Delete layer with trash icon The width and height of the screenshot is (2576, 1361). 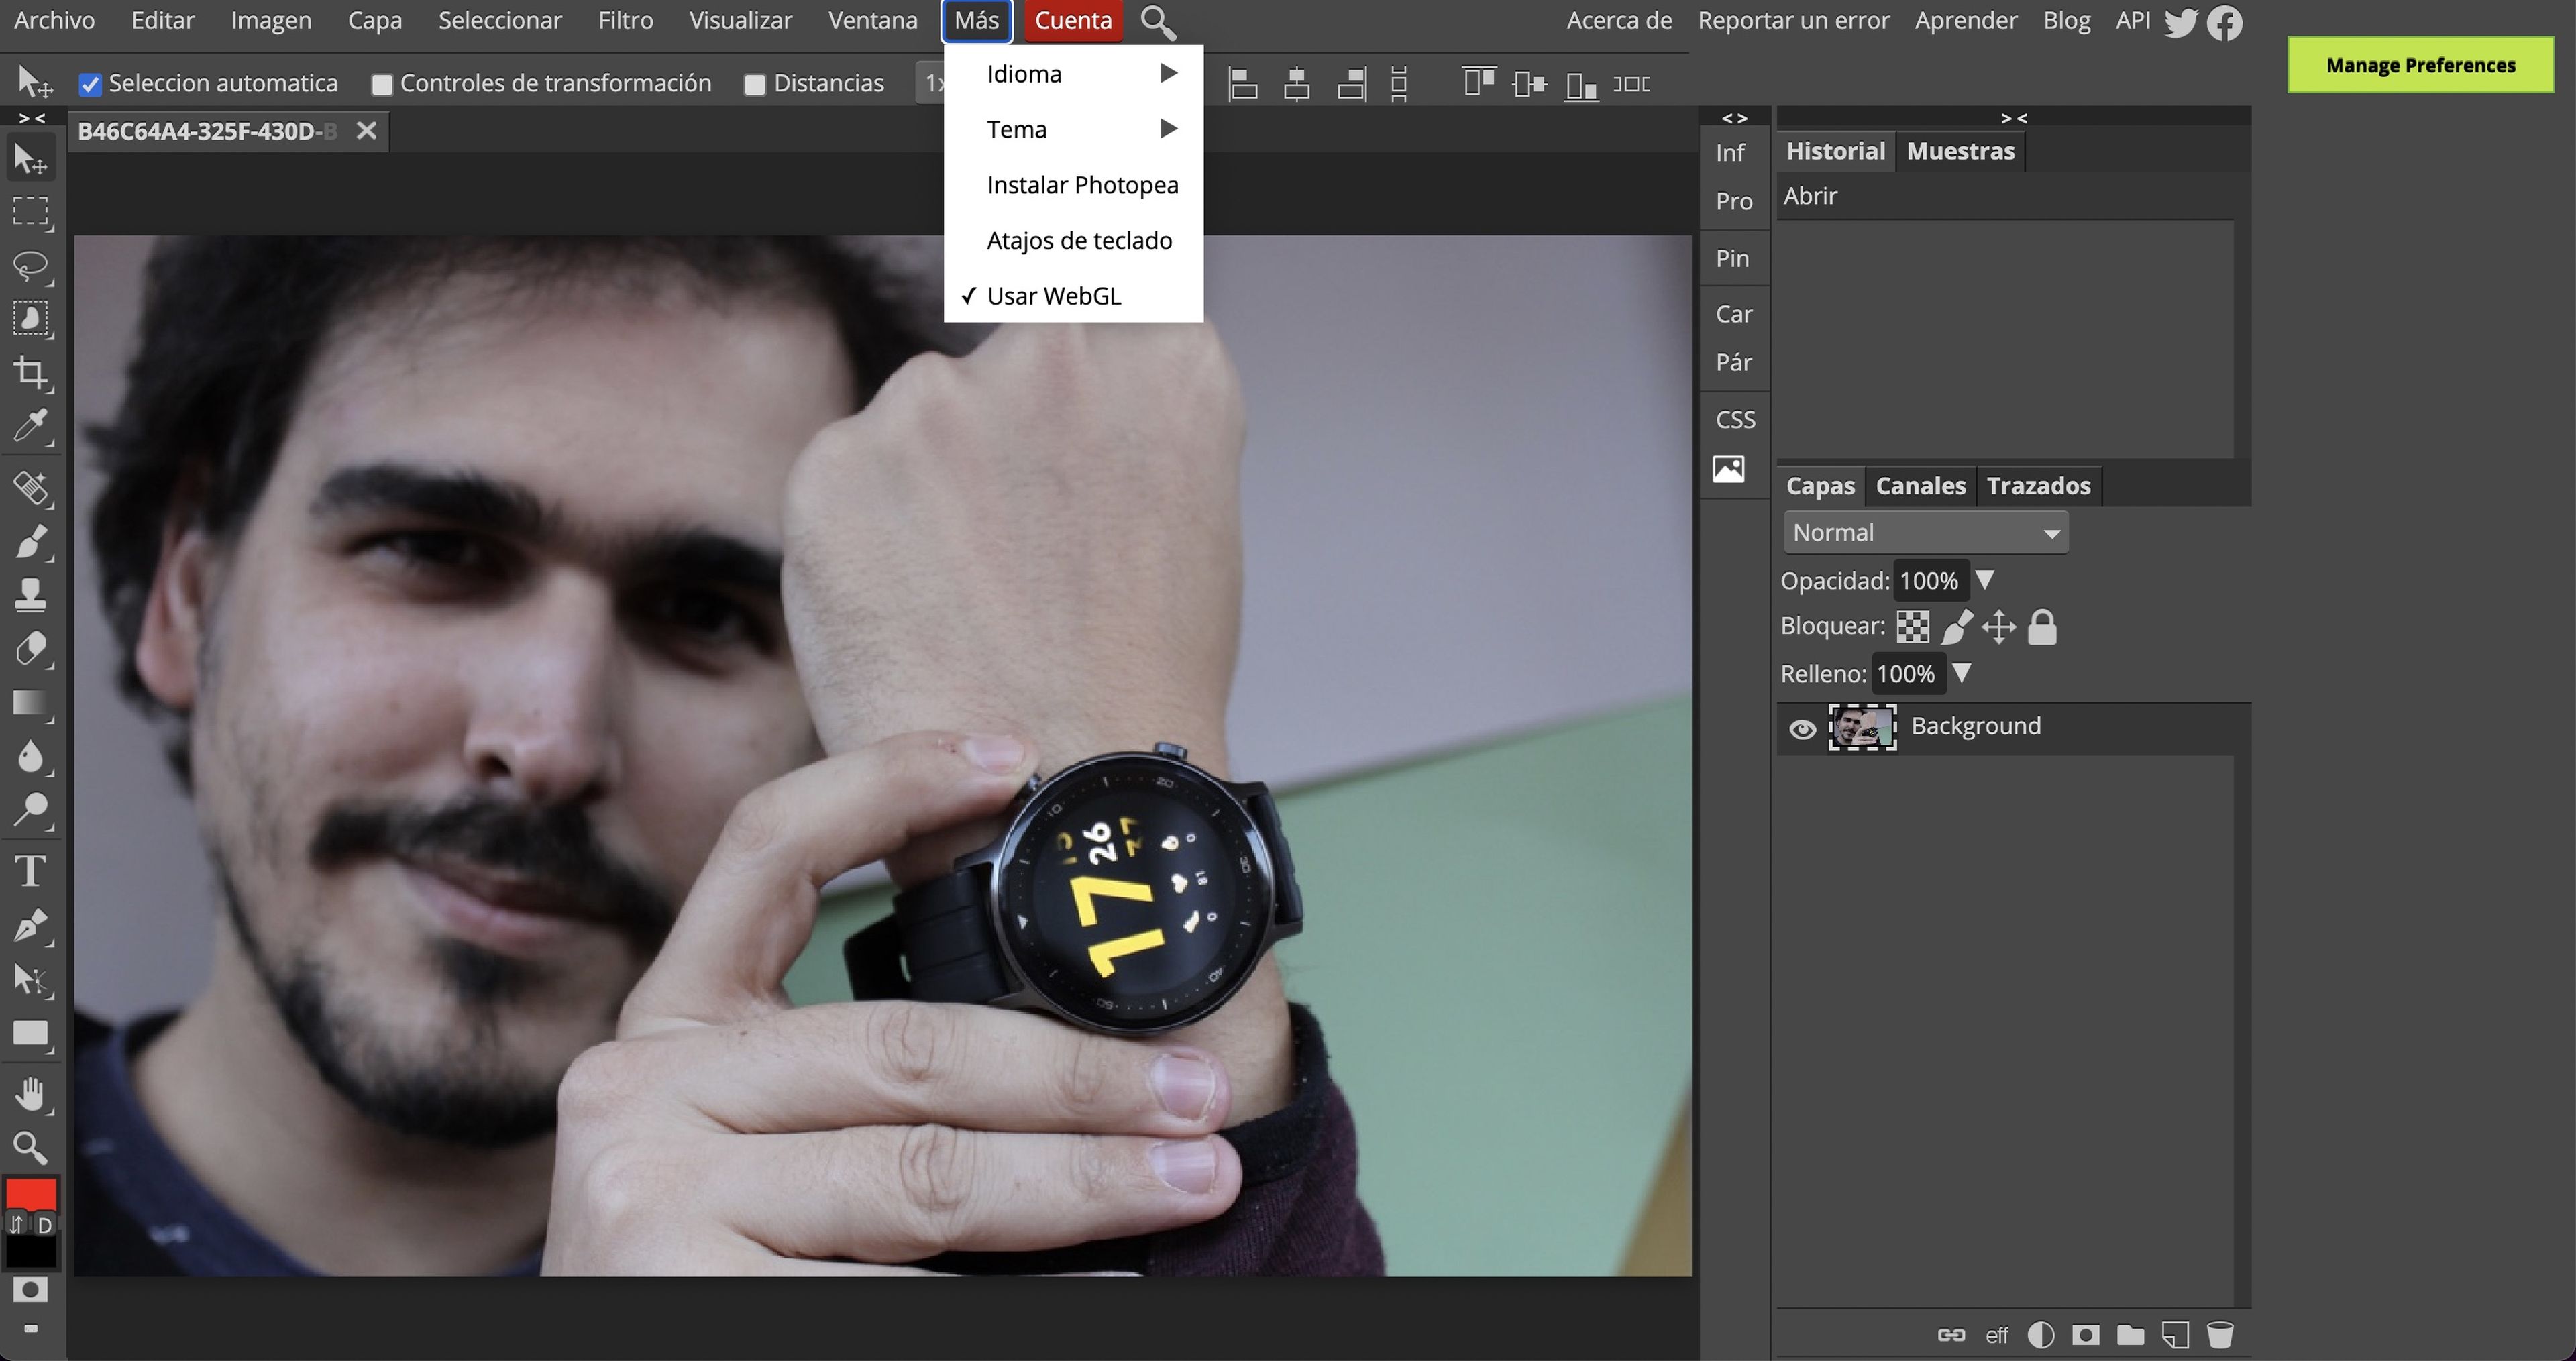click(2219, 1335)
